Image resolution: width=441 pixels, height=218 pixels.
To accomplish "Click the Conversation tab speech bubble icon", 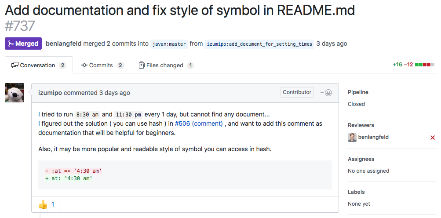I will coord(15,65).
